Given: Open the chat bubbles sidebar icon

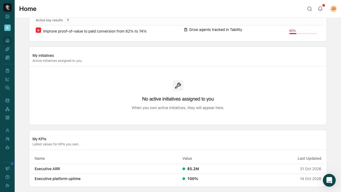Looking at the screenshot, I should (x=7, y=88).
